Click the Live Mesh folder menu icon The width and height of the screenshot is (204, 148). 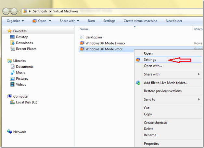[138, 83]
